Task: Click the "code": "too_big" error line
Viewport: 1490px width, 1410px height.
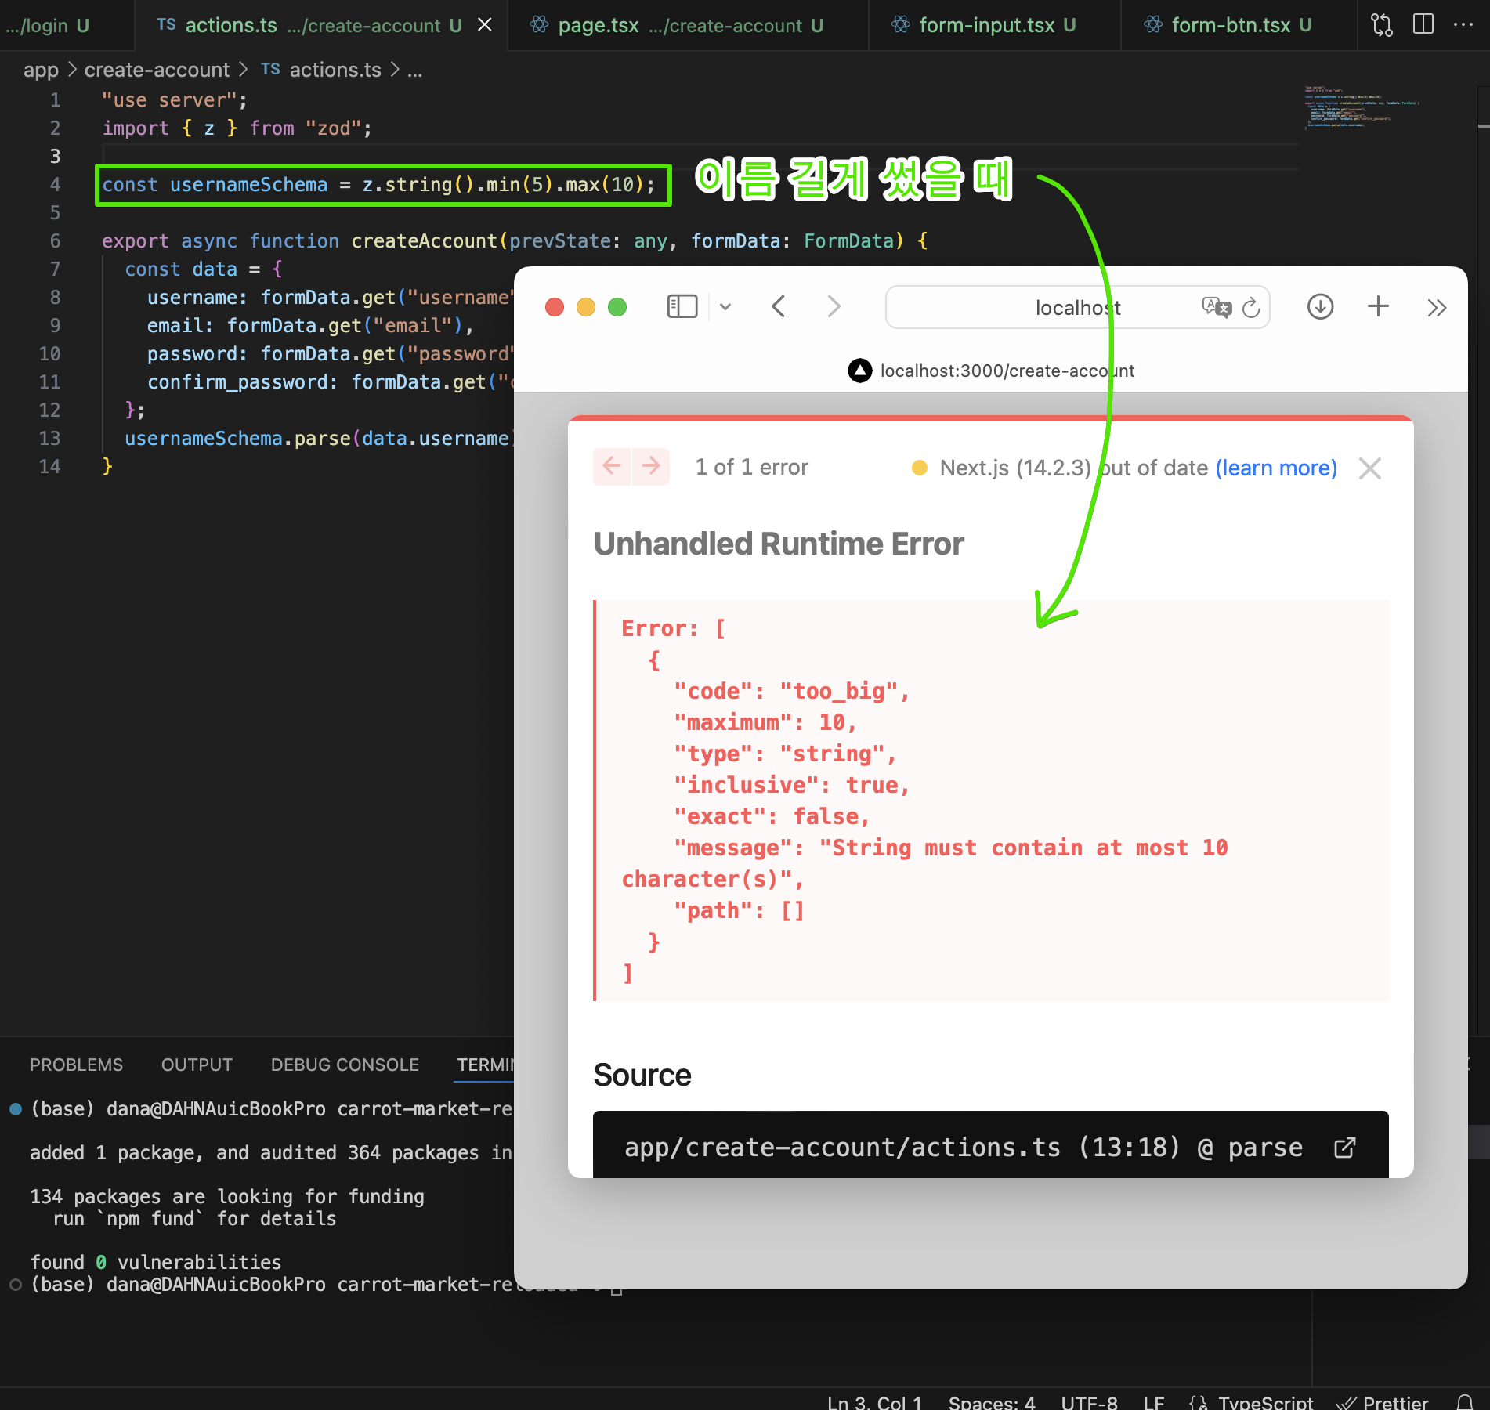Action: pos(791,691)
